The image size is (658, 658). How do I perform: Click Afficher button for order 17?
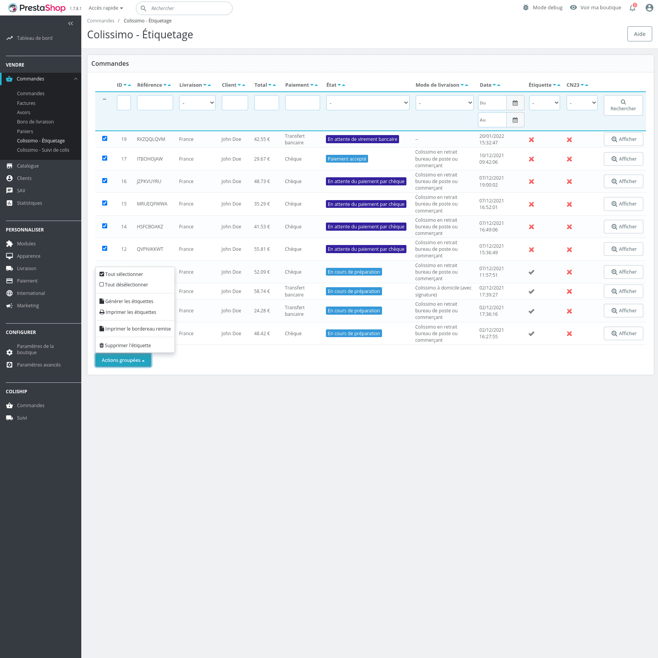pos(623,159)
